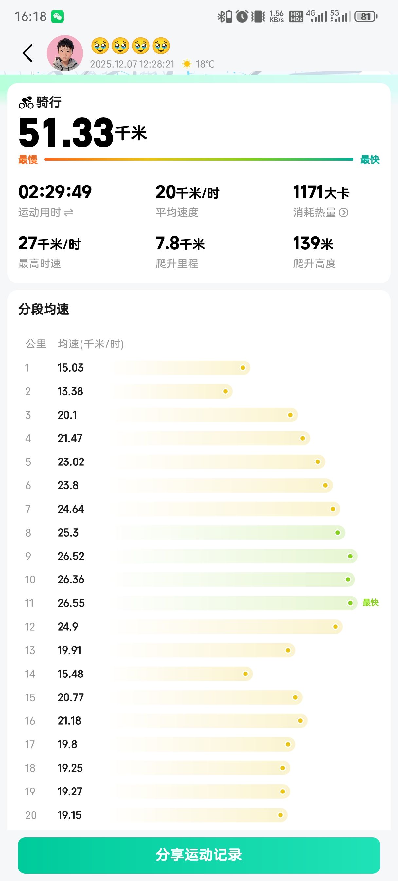Tap the sunny weather icon
Image resolution: width=398 pixels, height=881 pixels.
(187, 64)
